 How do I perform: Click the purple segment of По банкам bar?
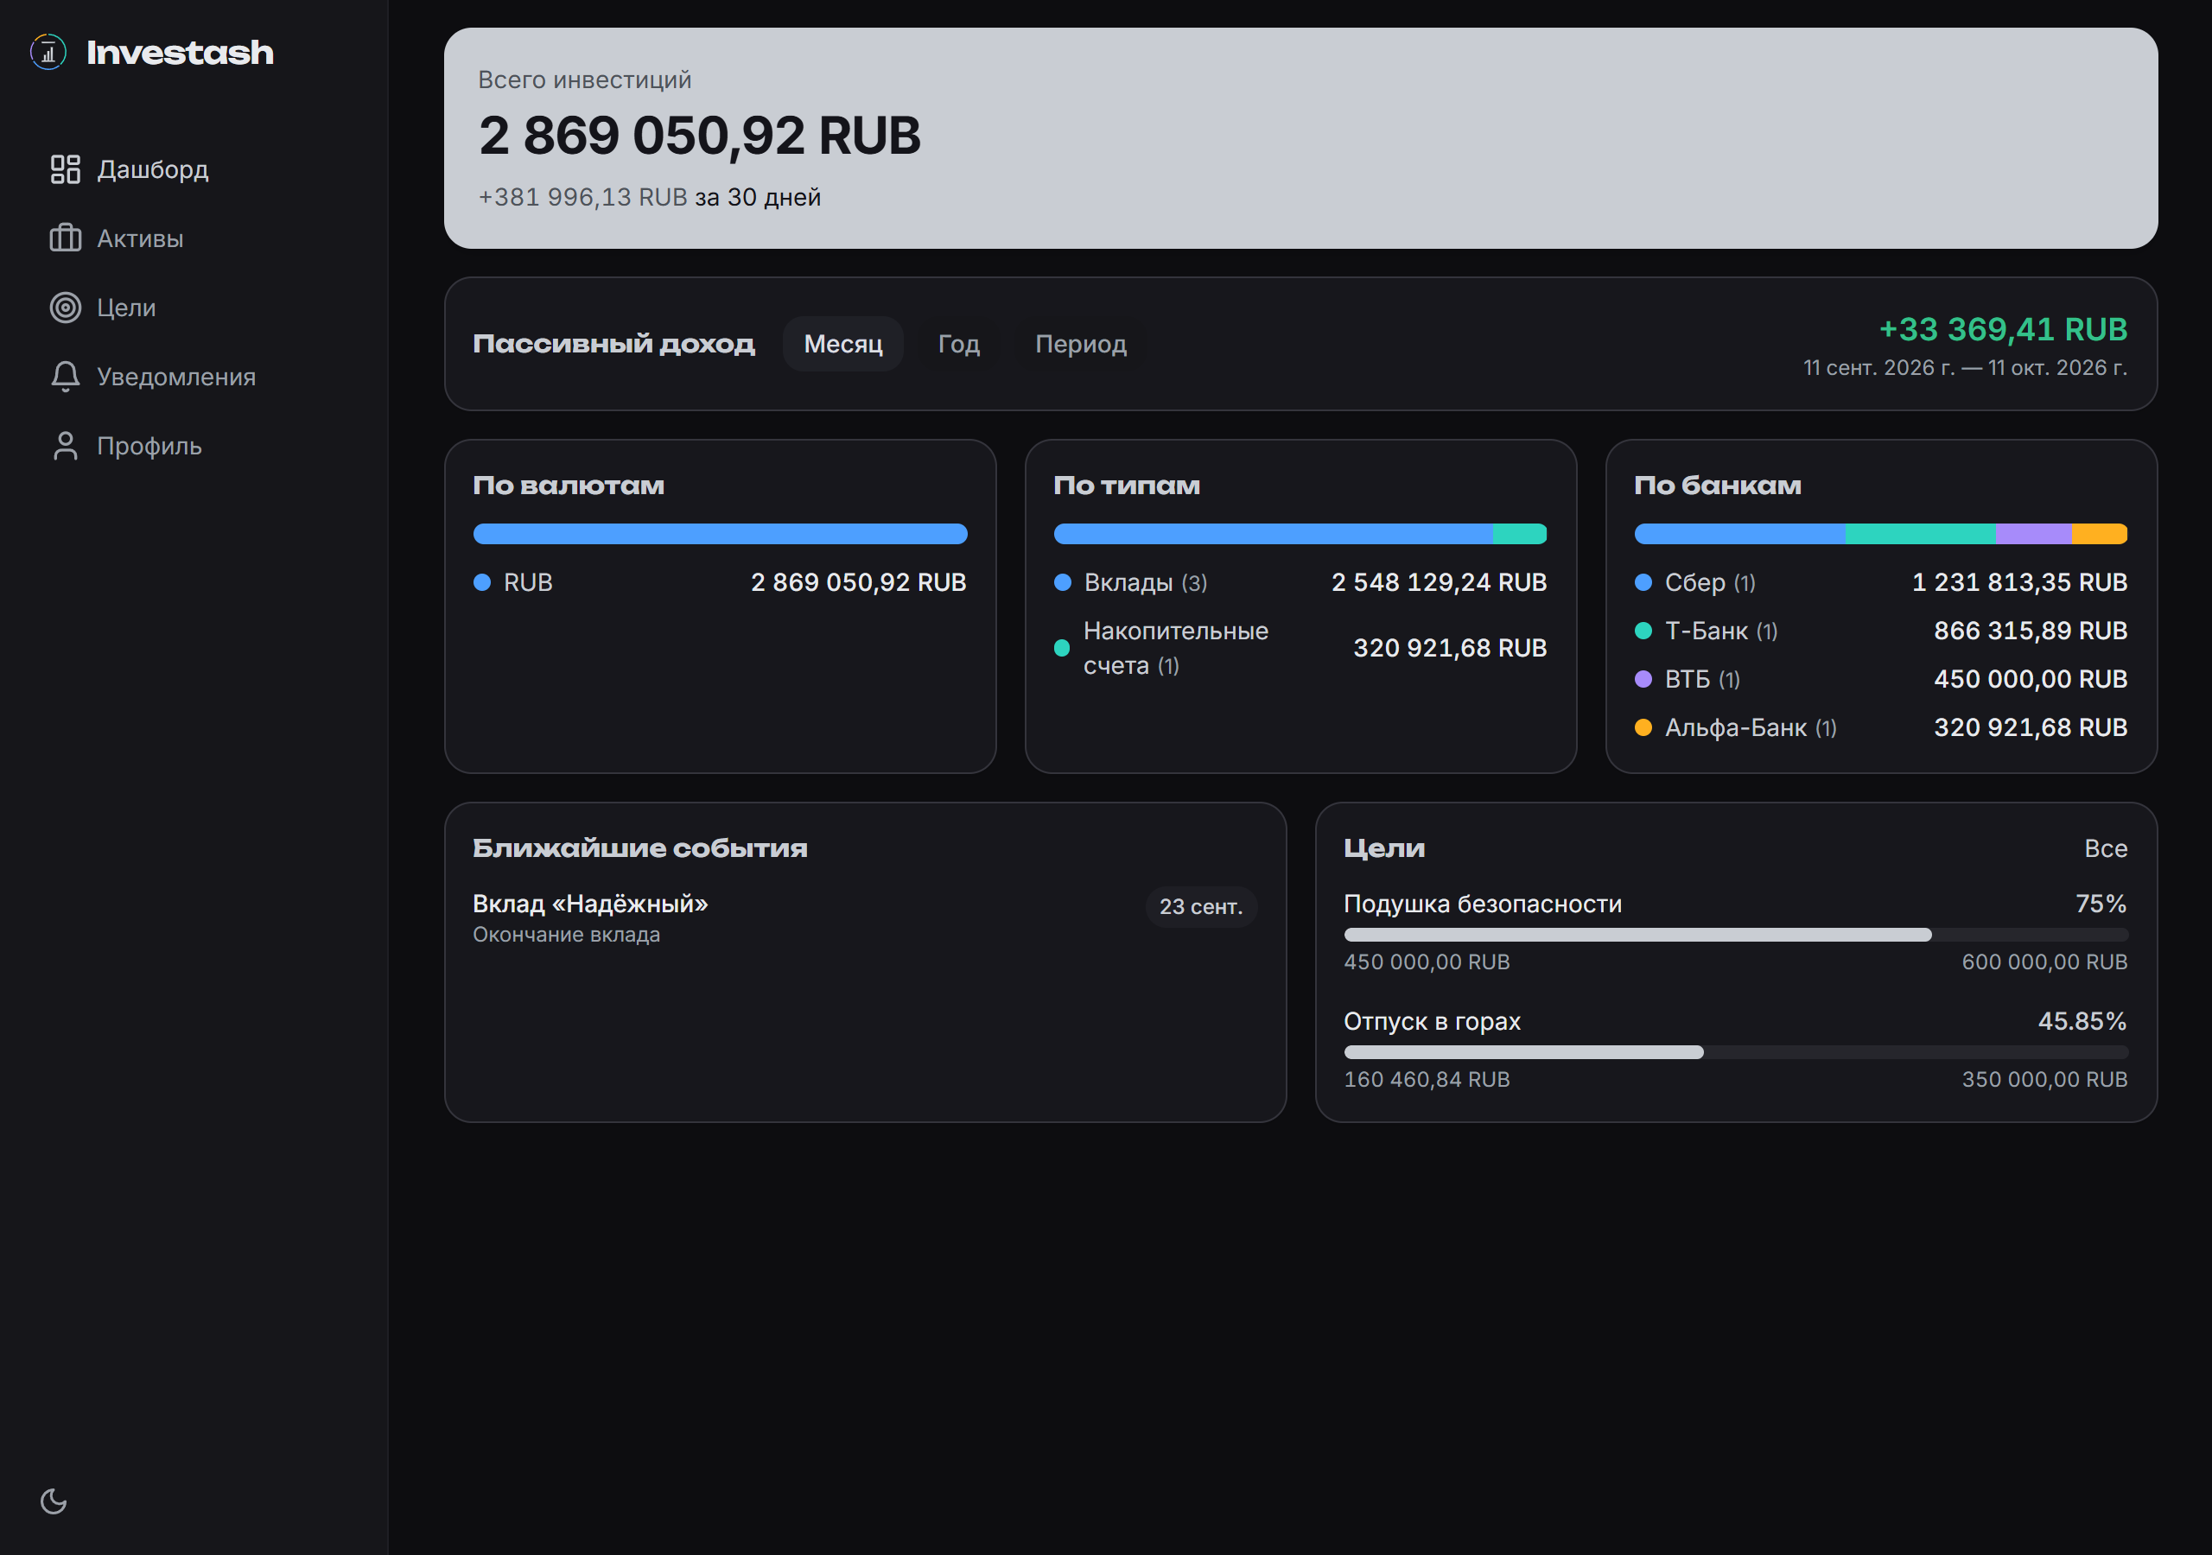tap(2033, 534)
